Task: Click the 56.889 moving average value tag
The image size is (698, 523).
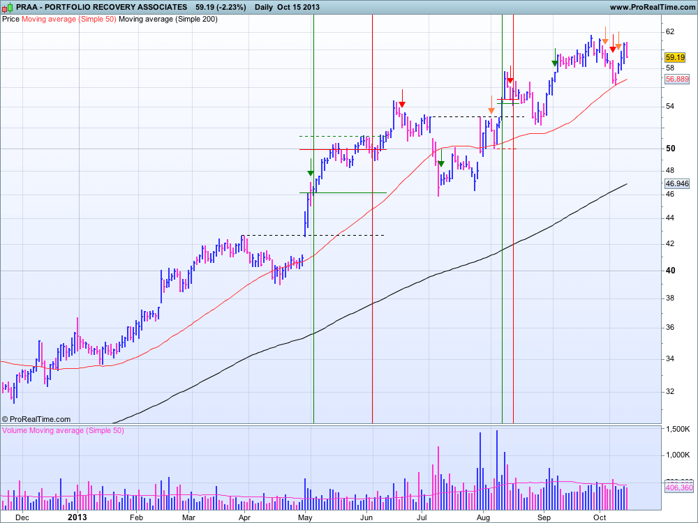Action: pos(677,79)
